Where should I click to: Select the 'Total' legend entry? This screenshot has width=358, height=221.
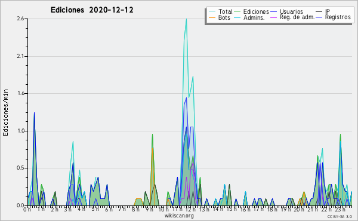pos(226,11)
